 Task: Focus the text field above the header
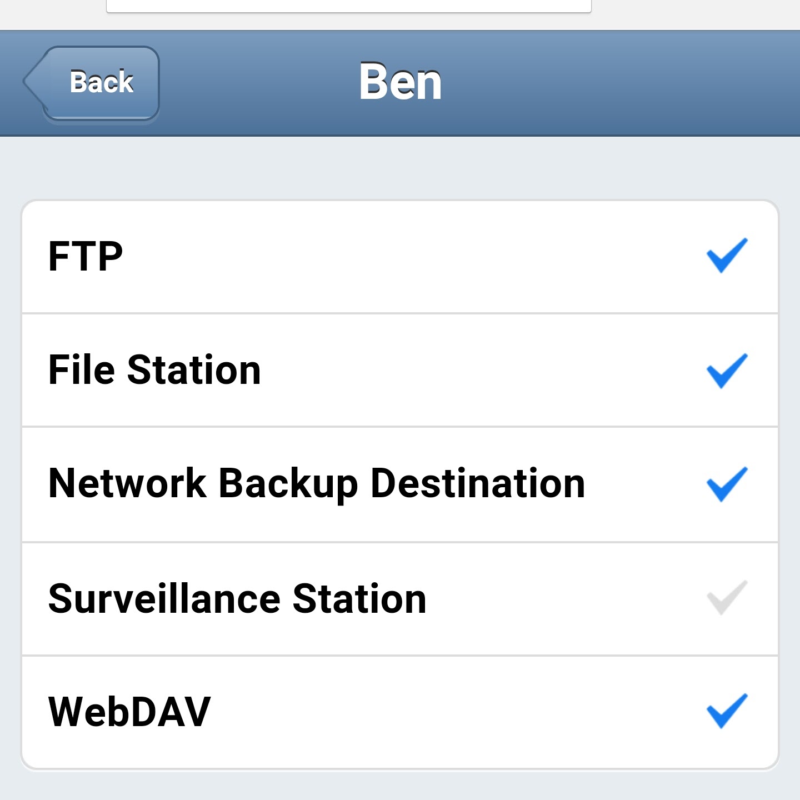(x=348, y=6)
